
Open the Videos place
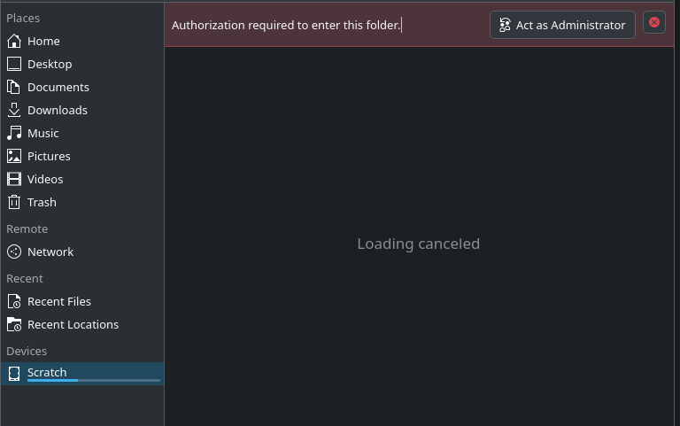click(45, 179)
